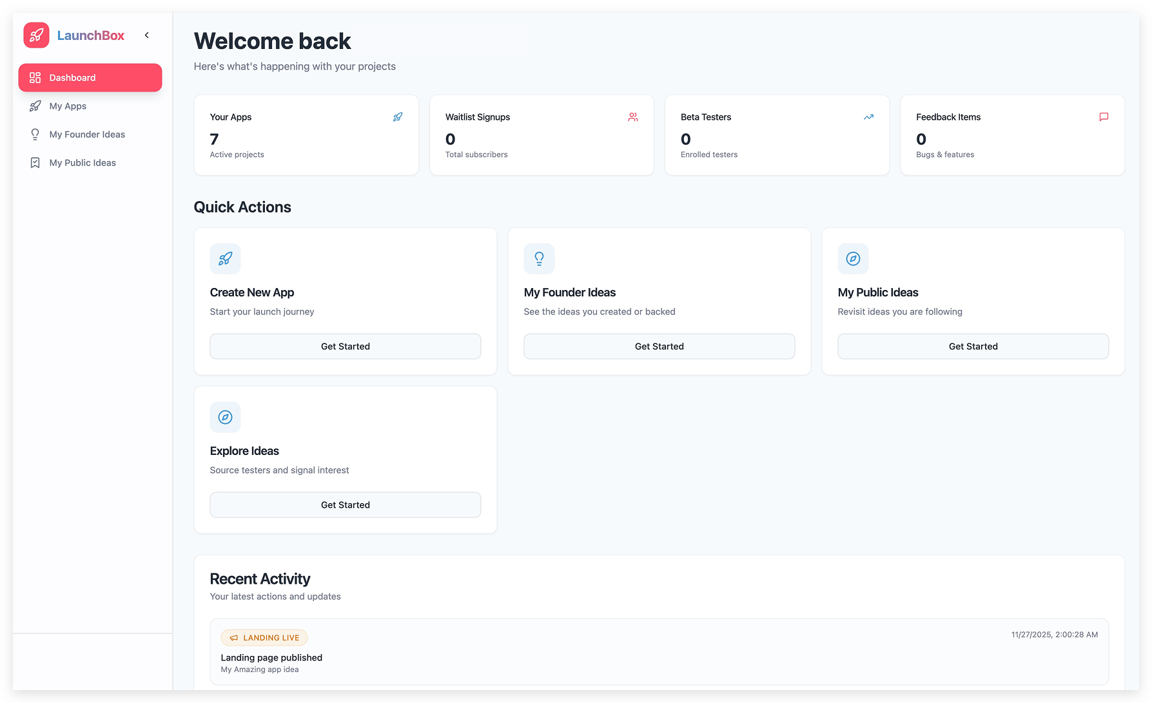Click the compass icon in My Public Ideas action

point(853,258)
